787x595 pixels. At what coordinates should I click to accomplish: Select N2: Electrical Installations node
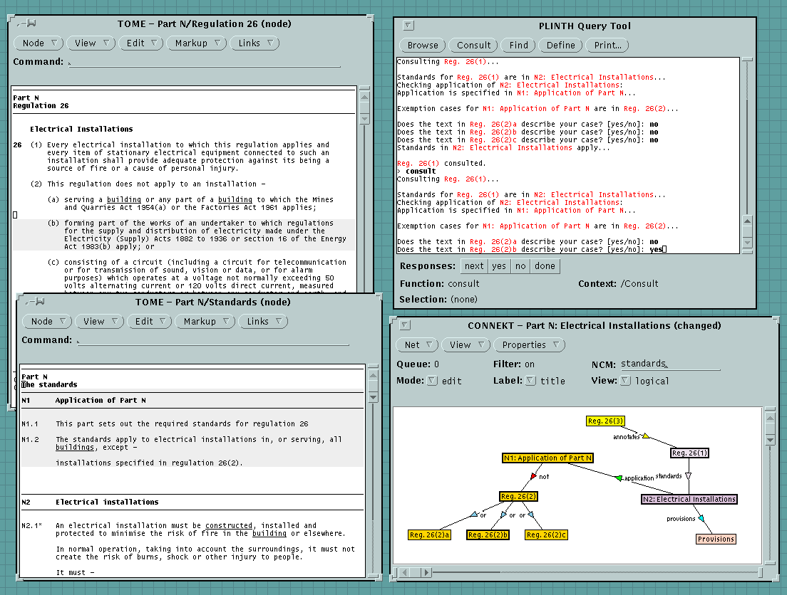tap(689, 499)
